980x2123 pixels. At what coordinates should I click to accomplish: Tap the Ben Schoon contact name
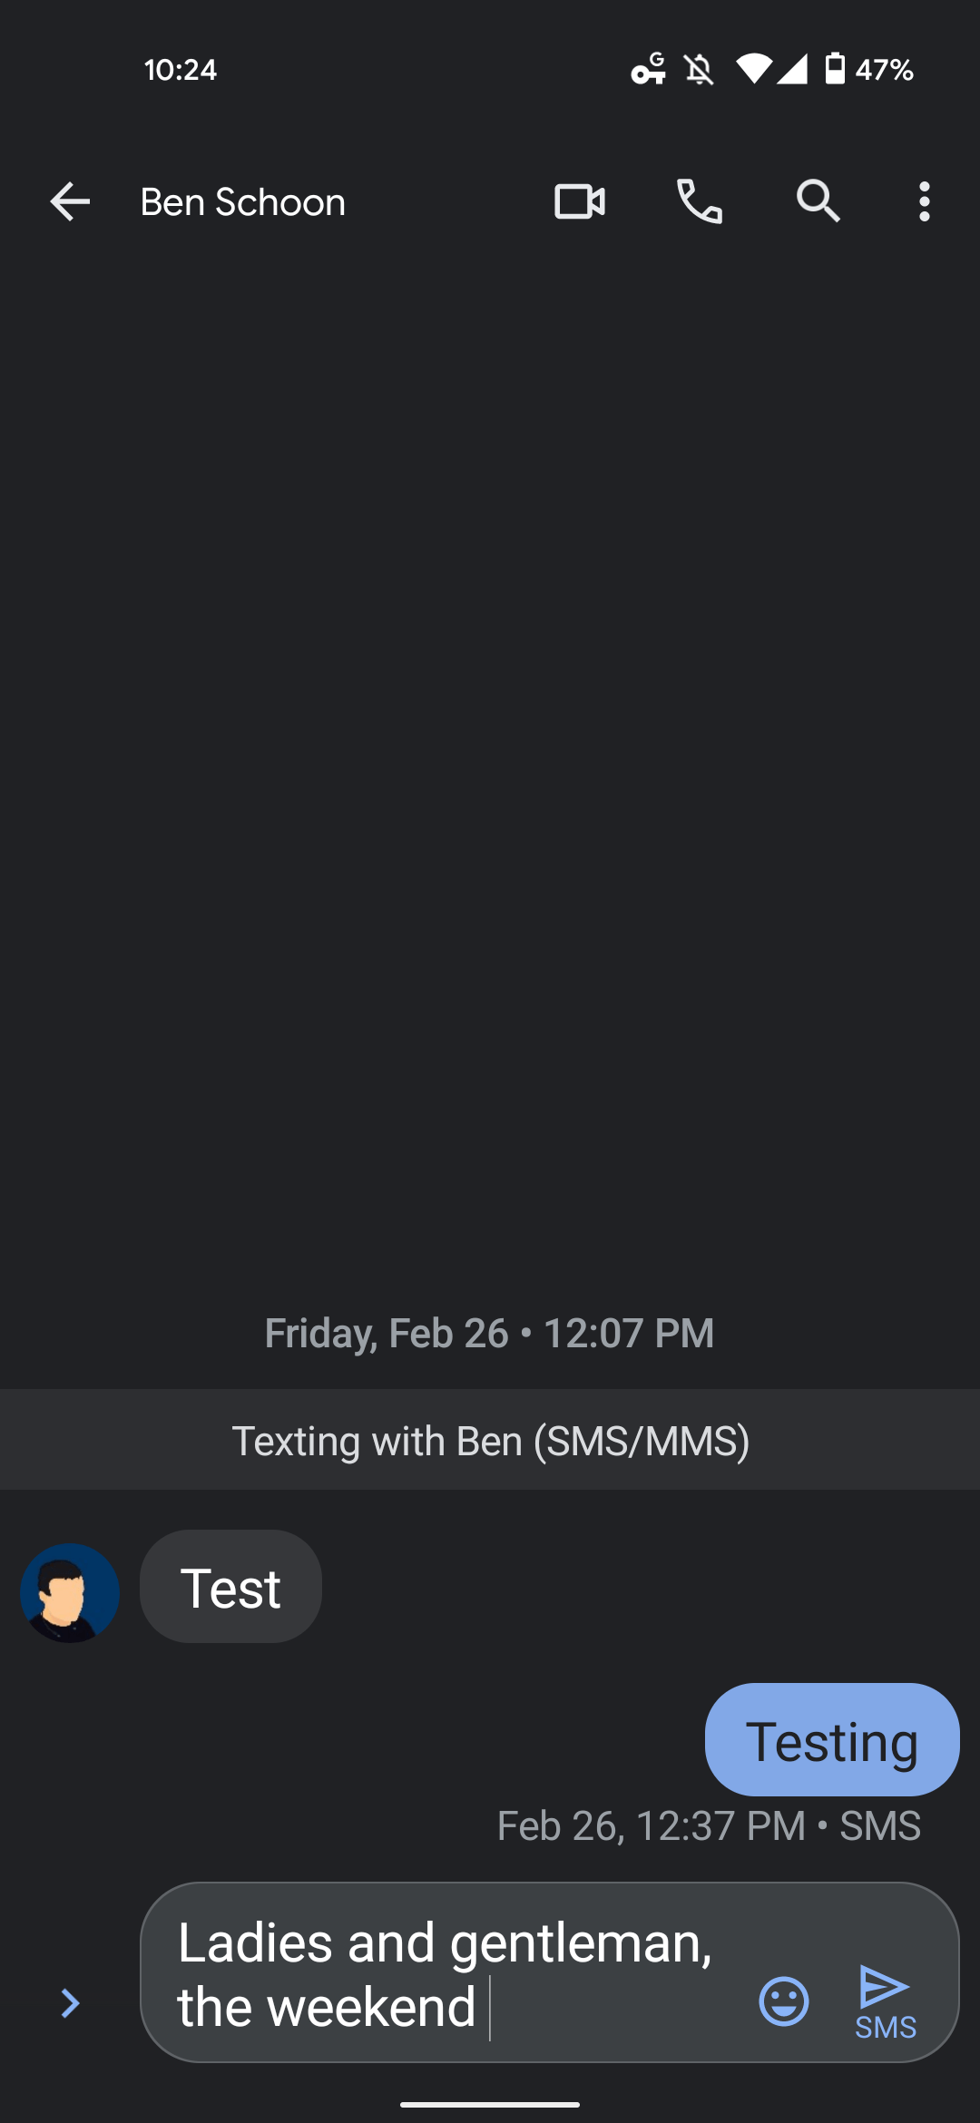[243, 202]
